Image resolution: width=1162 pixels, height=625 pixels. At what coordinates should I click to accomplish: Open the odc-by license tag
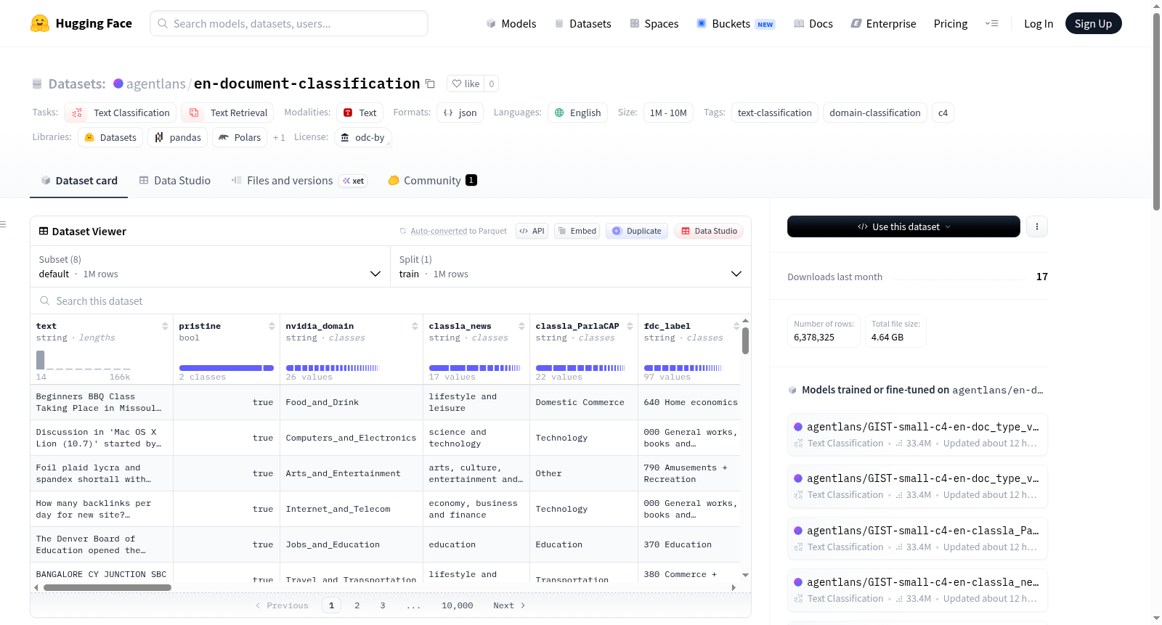coord(363,137)
